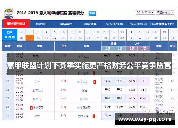Select round 10 in the round grid

[x=97, y=32]
